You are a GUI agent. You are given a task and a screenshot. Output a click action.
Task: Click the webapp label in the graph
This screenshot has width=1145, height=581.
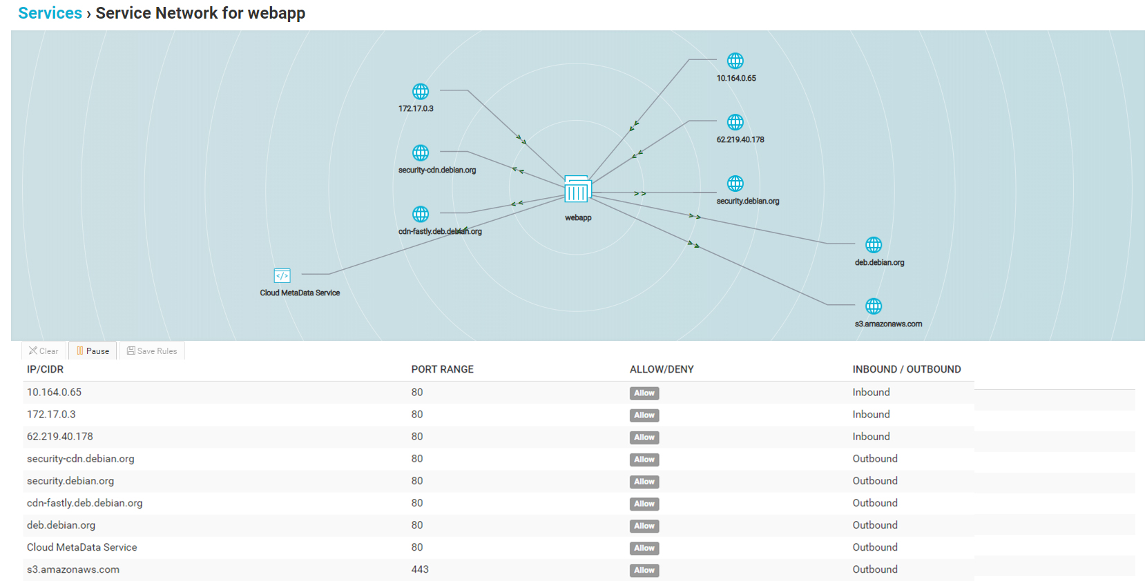click(x=578, y=217)
